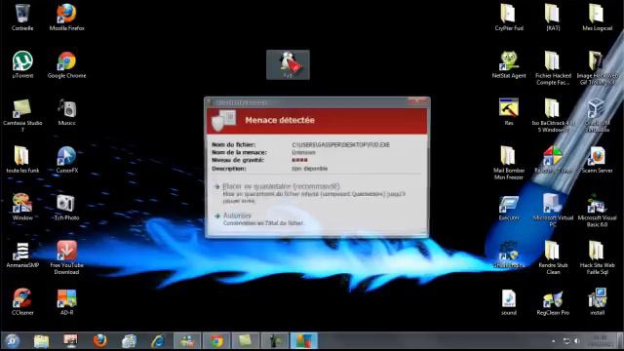Select the Rendre Stub Clean folder
Viewport: 624px width, 351px height.
point(553,257)
